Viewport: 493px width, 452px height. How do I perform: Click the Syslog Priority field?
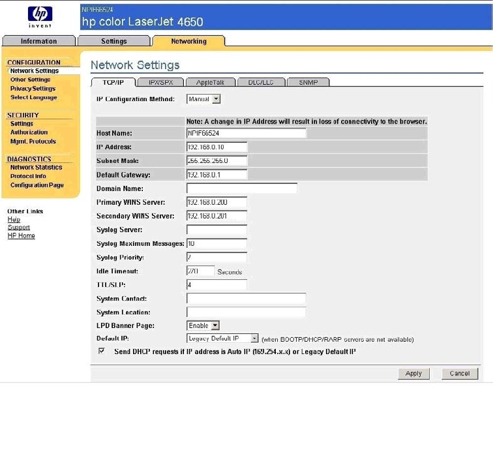(217, 257)
